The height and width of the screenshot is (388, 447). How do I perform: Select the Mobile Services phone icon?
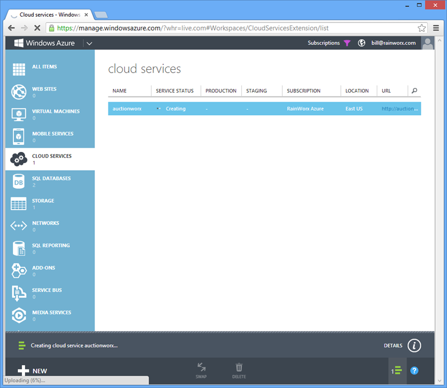(18, 136)
